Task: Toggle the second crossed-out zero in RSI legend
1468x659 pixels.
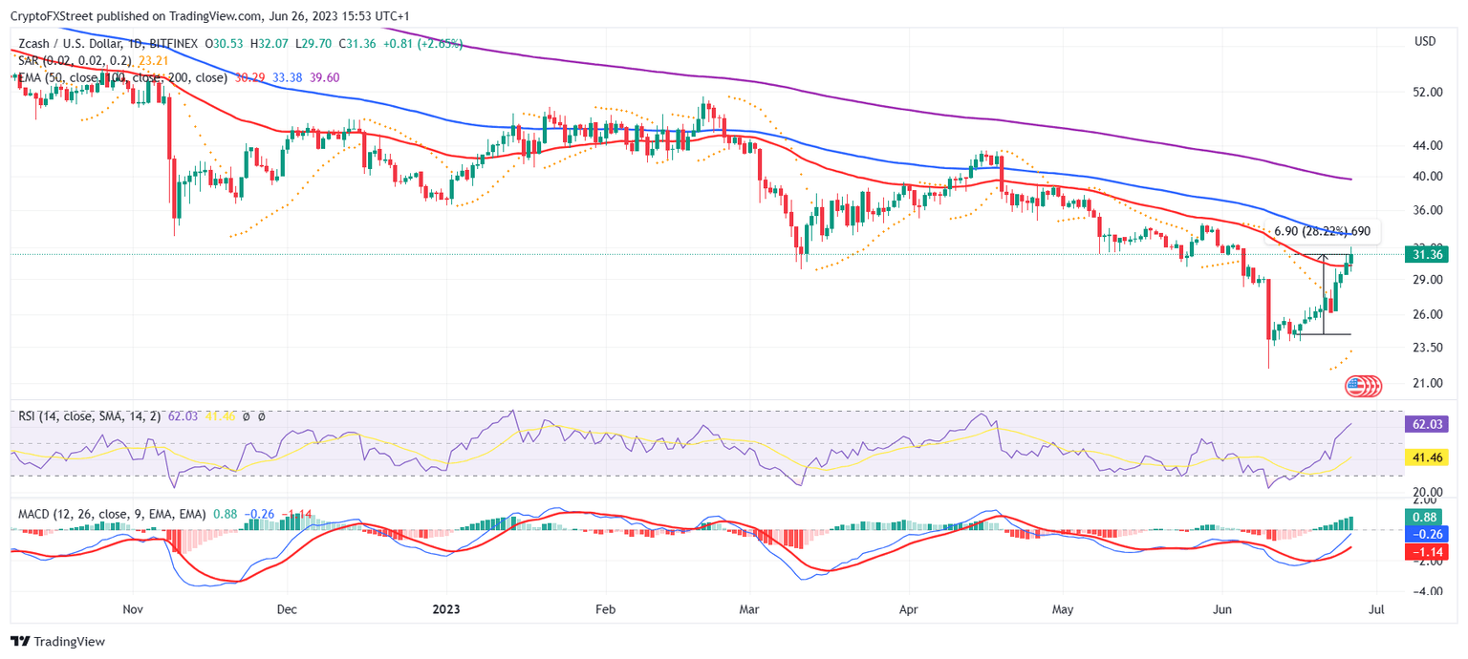Action: tap(264, 416)
